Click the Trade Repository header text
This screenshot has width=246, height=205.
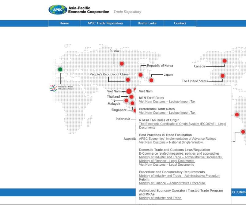coord(127,12)
